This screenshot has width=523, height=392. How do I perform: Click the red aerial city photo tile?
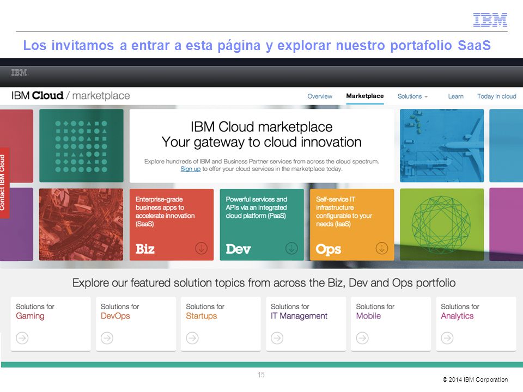click(x=81, y=225)
